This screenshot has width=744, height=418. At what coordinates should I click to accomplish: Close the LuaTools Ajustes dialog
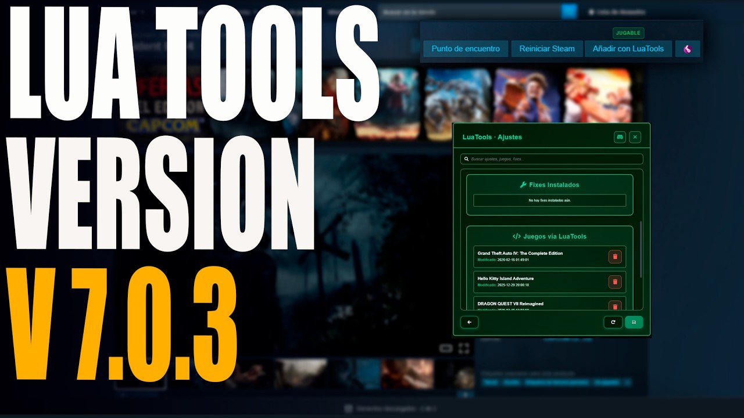point(635,137)
